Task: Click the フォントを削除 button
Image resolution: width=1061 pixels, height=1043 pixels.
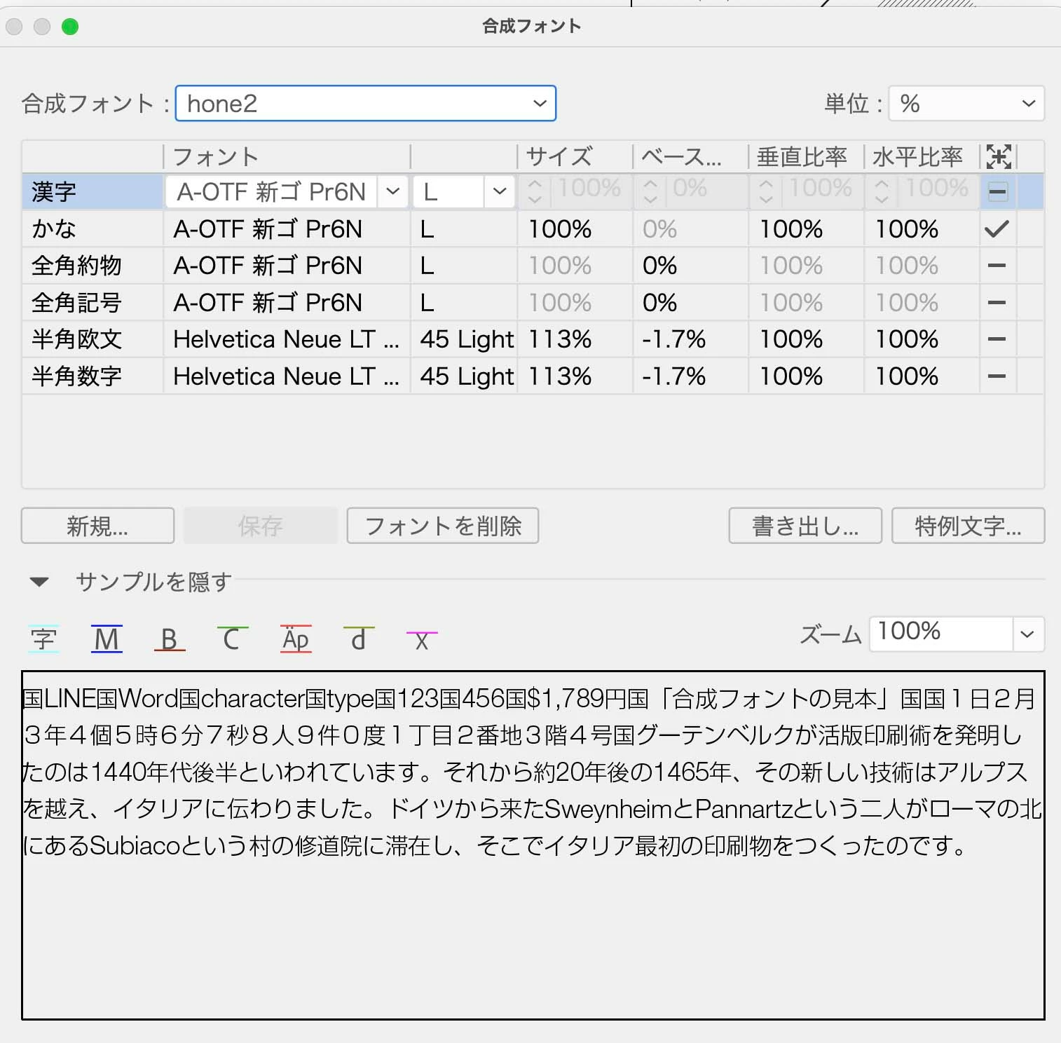Action: point(443,526)
